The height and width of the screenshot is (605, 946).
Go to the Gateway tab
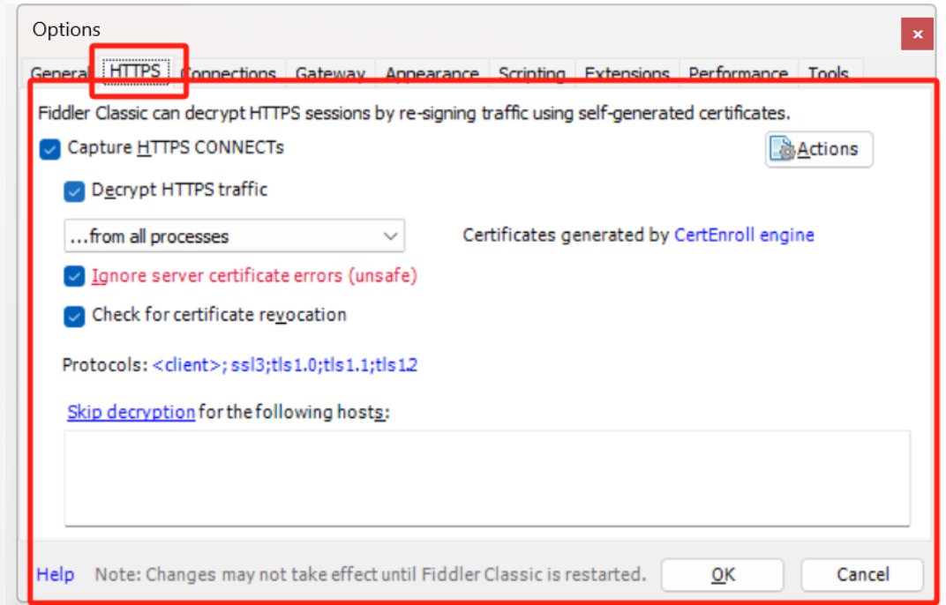pyautogui.click(x=331, y=73)
